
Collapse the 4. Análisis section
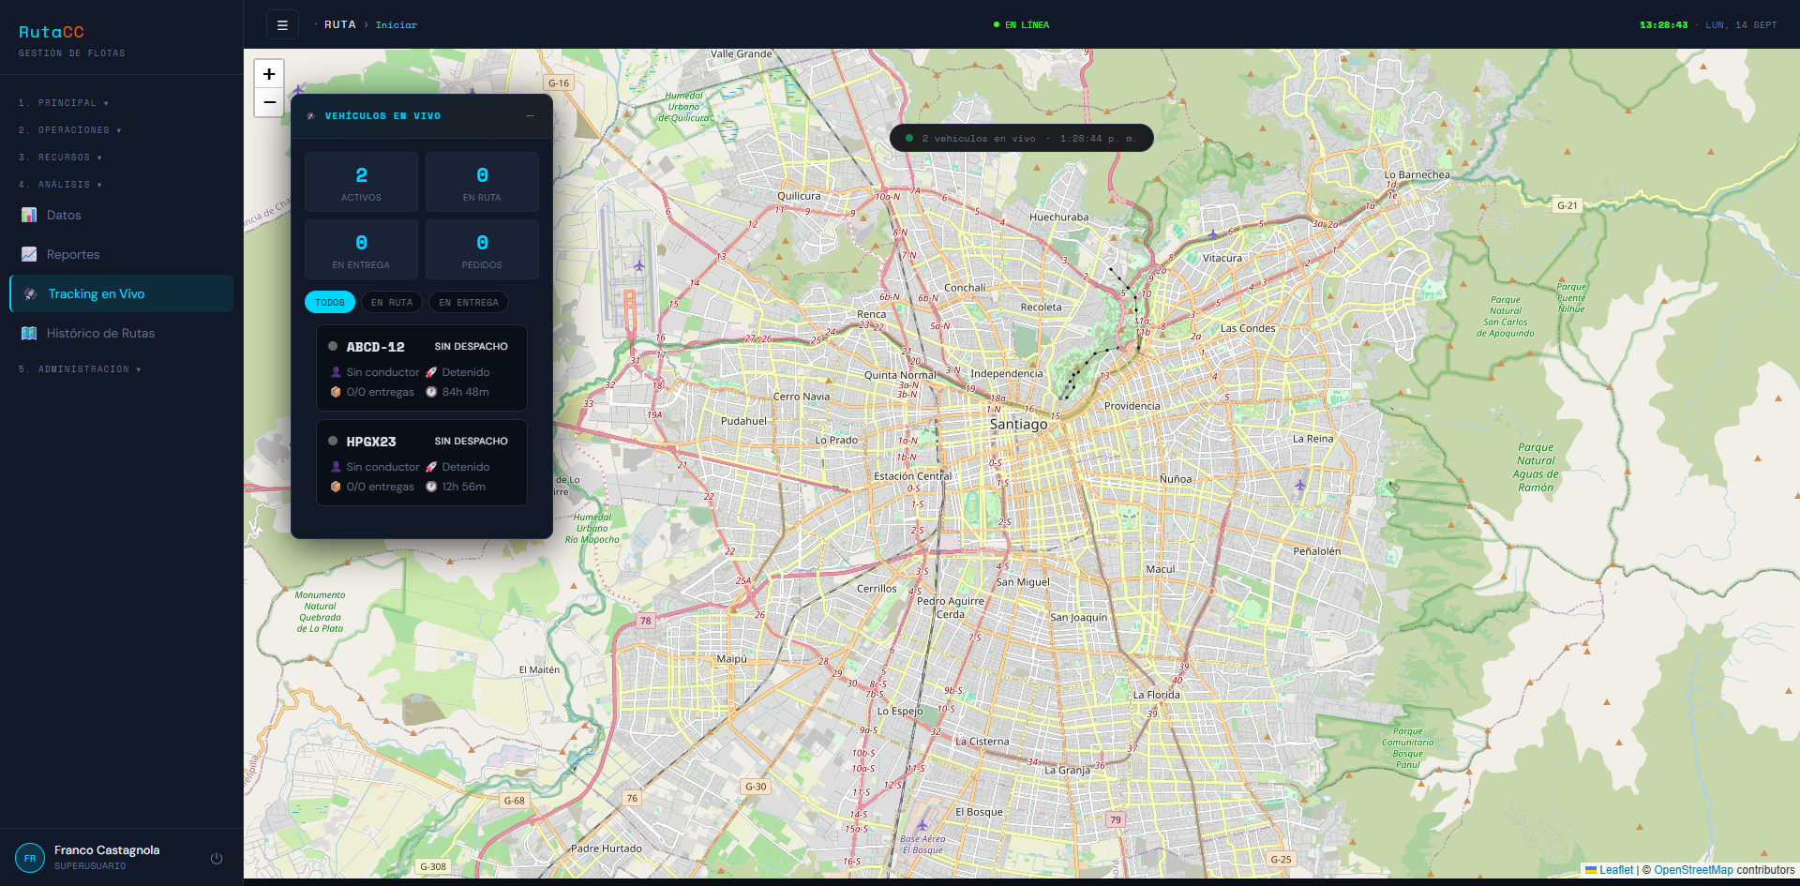pos(61,185)
